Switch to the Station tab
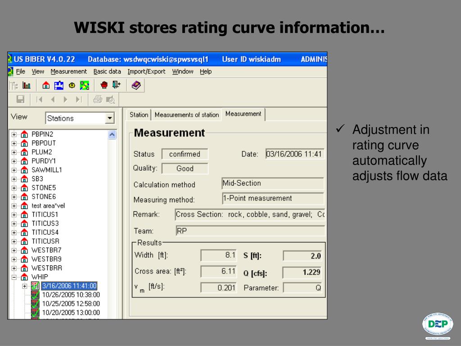461x346 pixels. click(x=139, y=115)
